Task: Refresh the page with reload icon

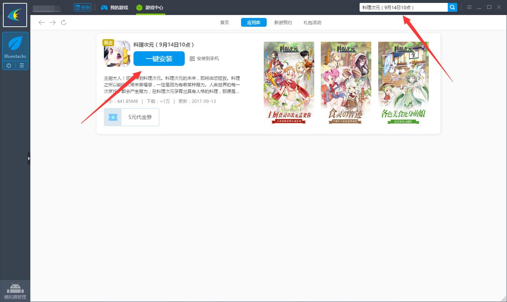Action: (64, 23)
